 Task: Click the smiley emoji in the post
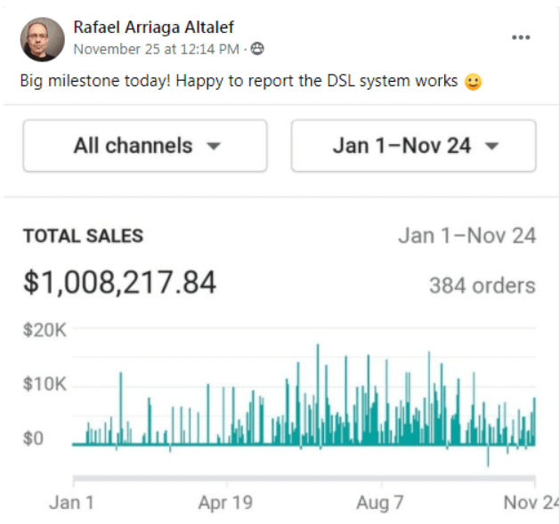tap(473, 82)
